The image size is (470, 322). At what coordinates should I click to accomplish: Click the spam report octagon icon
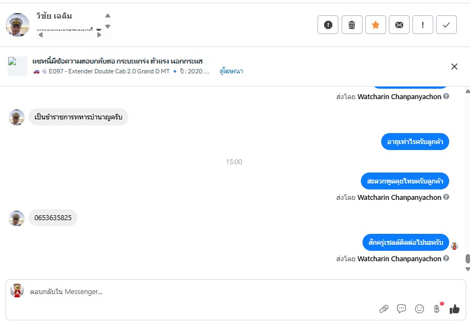click(x=328, y=25)
